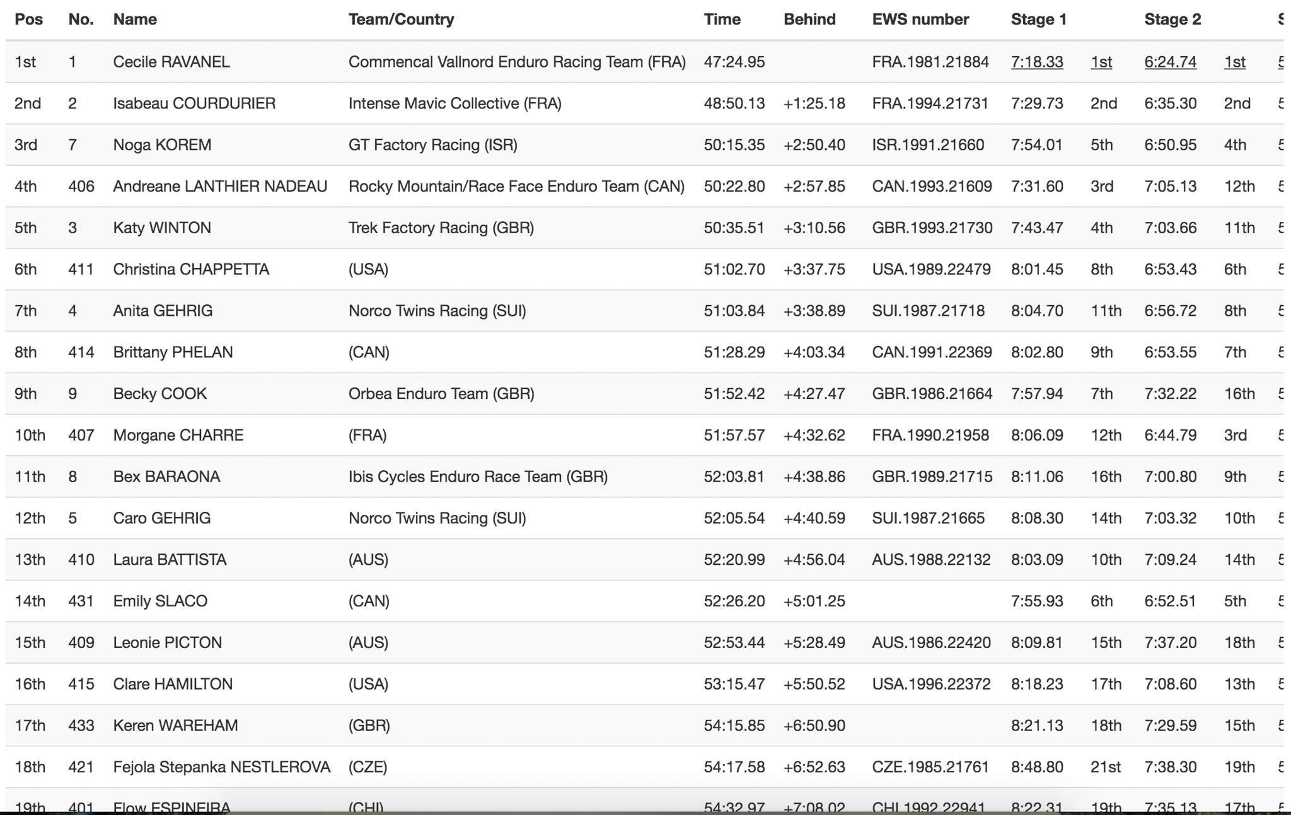Viewport: 1291px width, 815px height.
Task: Click the Stage 2 column header
Action: (x=1172, y=19)
